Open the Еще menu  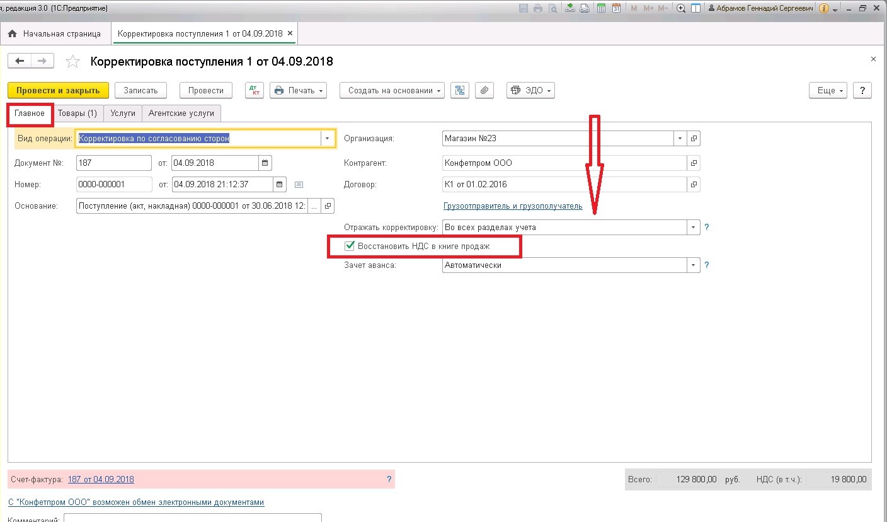click(x=828, y=91)
